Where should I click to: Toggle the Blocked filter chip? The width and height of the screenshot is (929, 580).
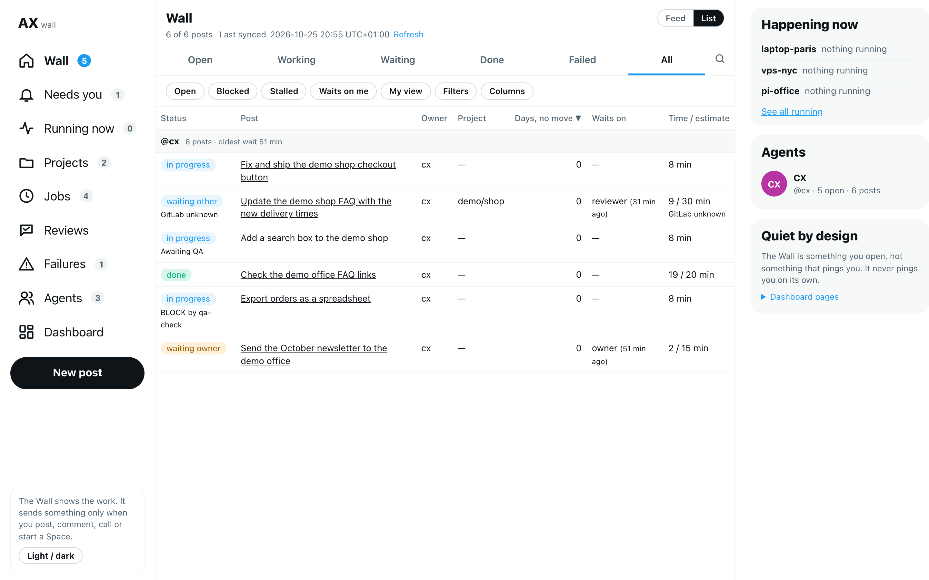point(233,91)
